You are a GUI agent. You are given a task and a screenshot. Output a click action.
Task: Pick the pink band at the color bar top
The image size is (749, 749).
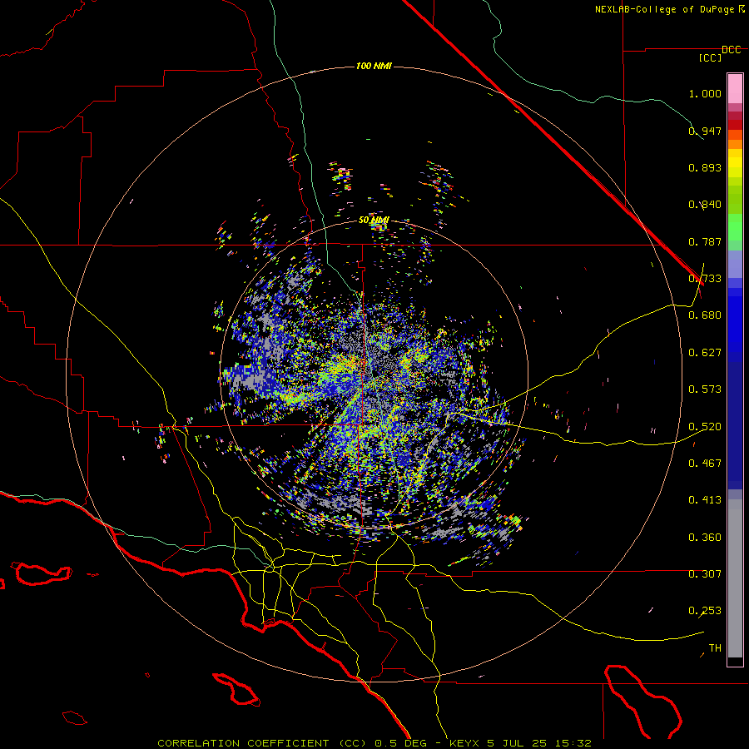735,88
